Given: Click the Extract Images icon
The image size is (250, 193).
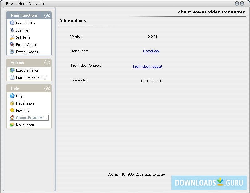Looking at the screenshot, I should pos(12,52).
